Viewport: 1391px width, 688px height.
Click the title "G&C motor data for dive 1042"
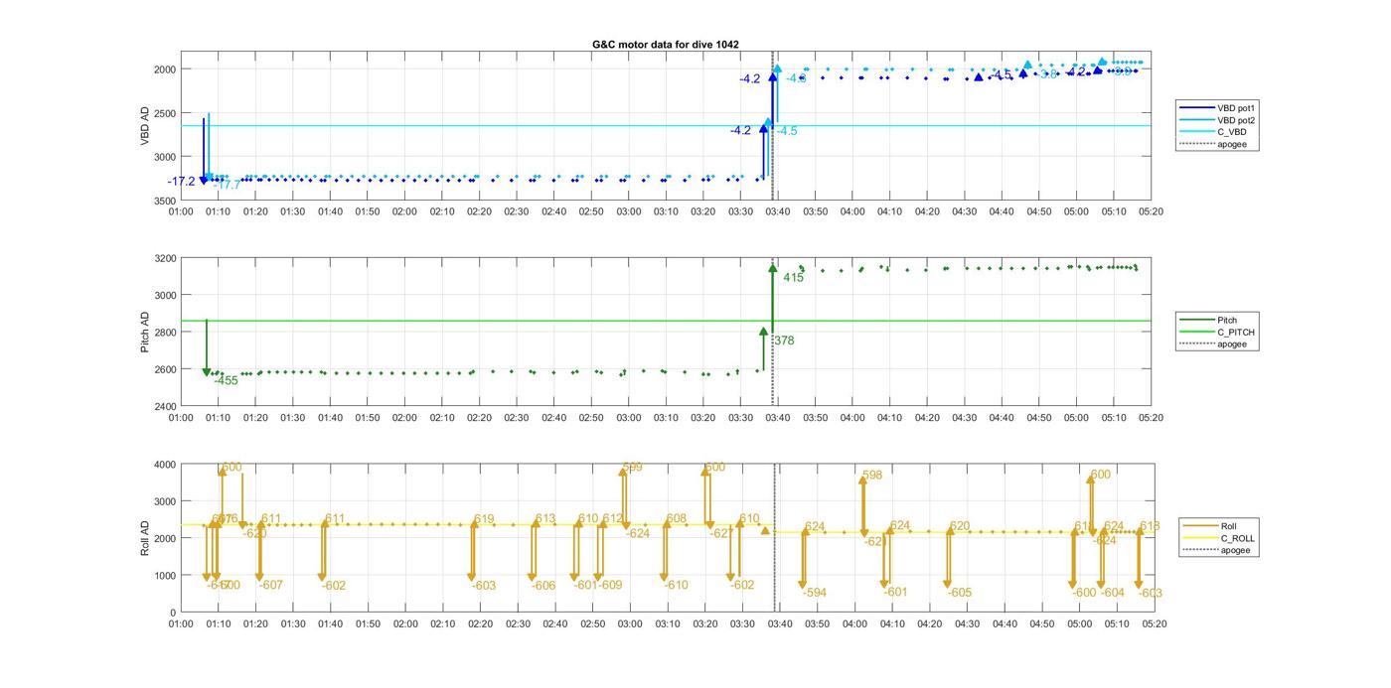[665, 45]
